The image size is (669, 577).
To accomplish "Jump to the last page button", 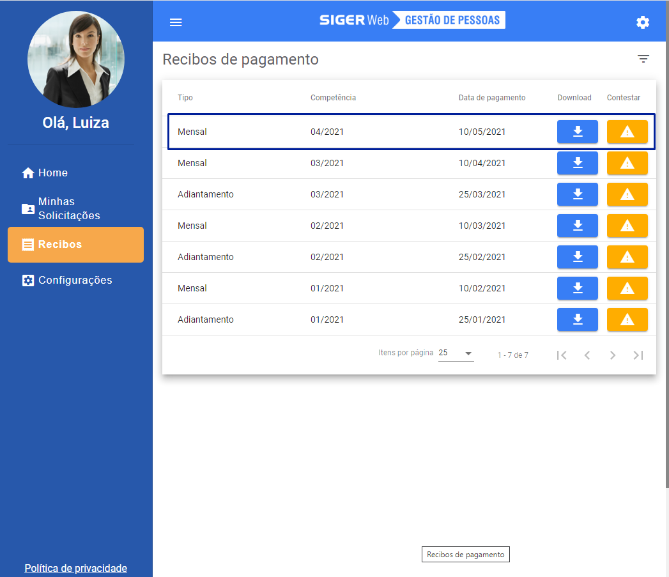I will pyautogui.click(x=638, y=355).
